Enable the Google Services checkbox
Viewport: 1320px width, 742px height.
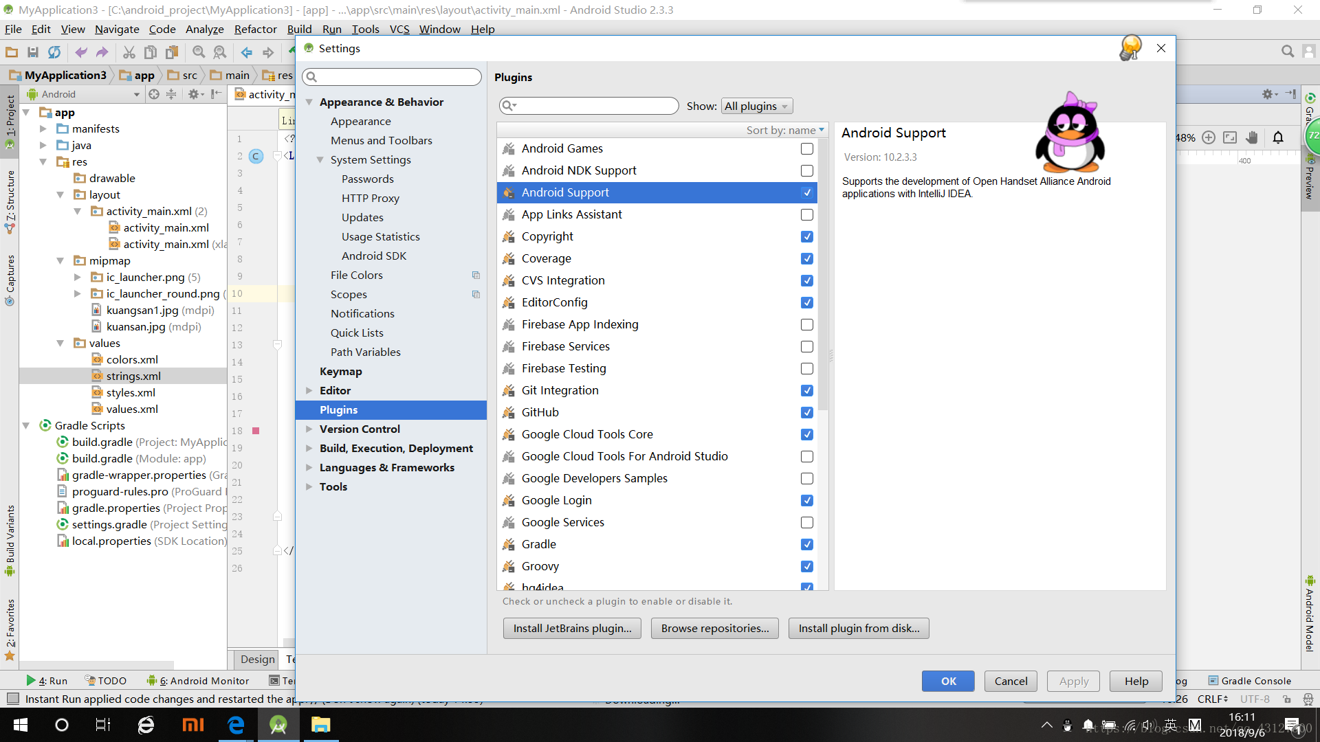click(x=807, y=522)
